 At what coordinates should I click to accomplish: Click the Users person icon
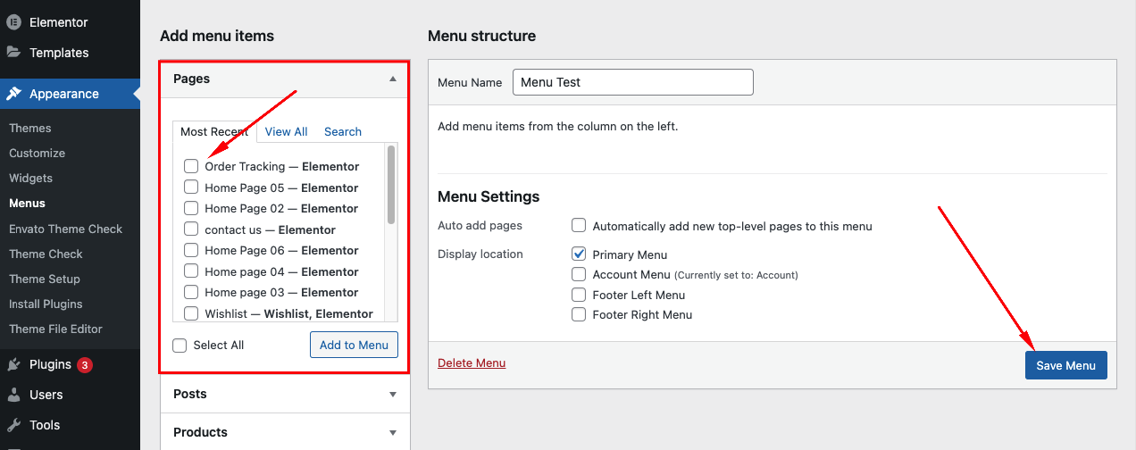click(13, 395)
